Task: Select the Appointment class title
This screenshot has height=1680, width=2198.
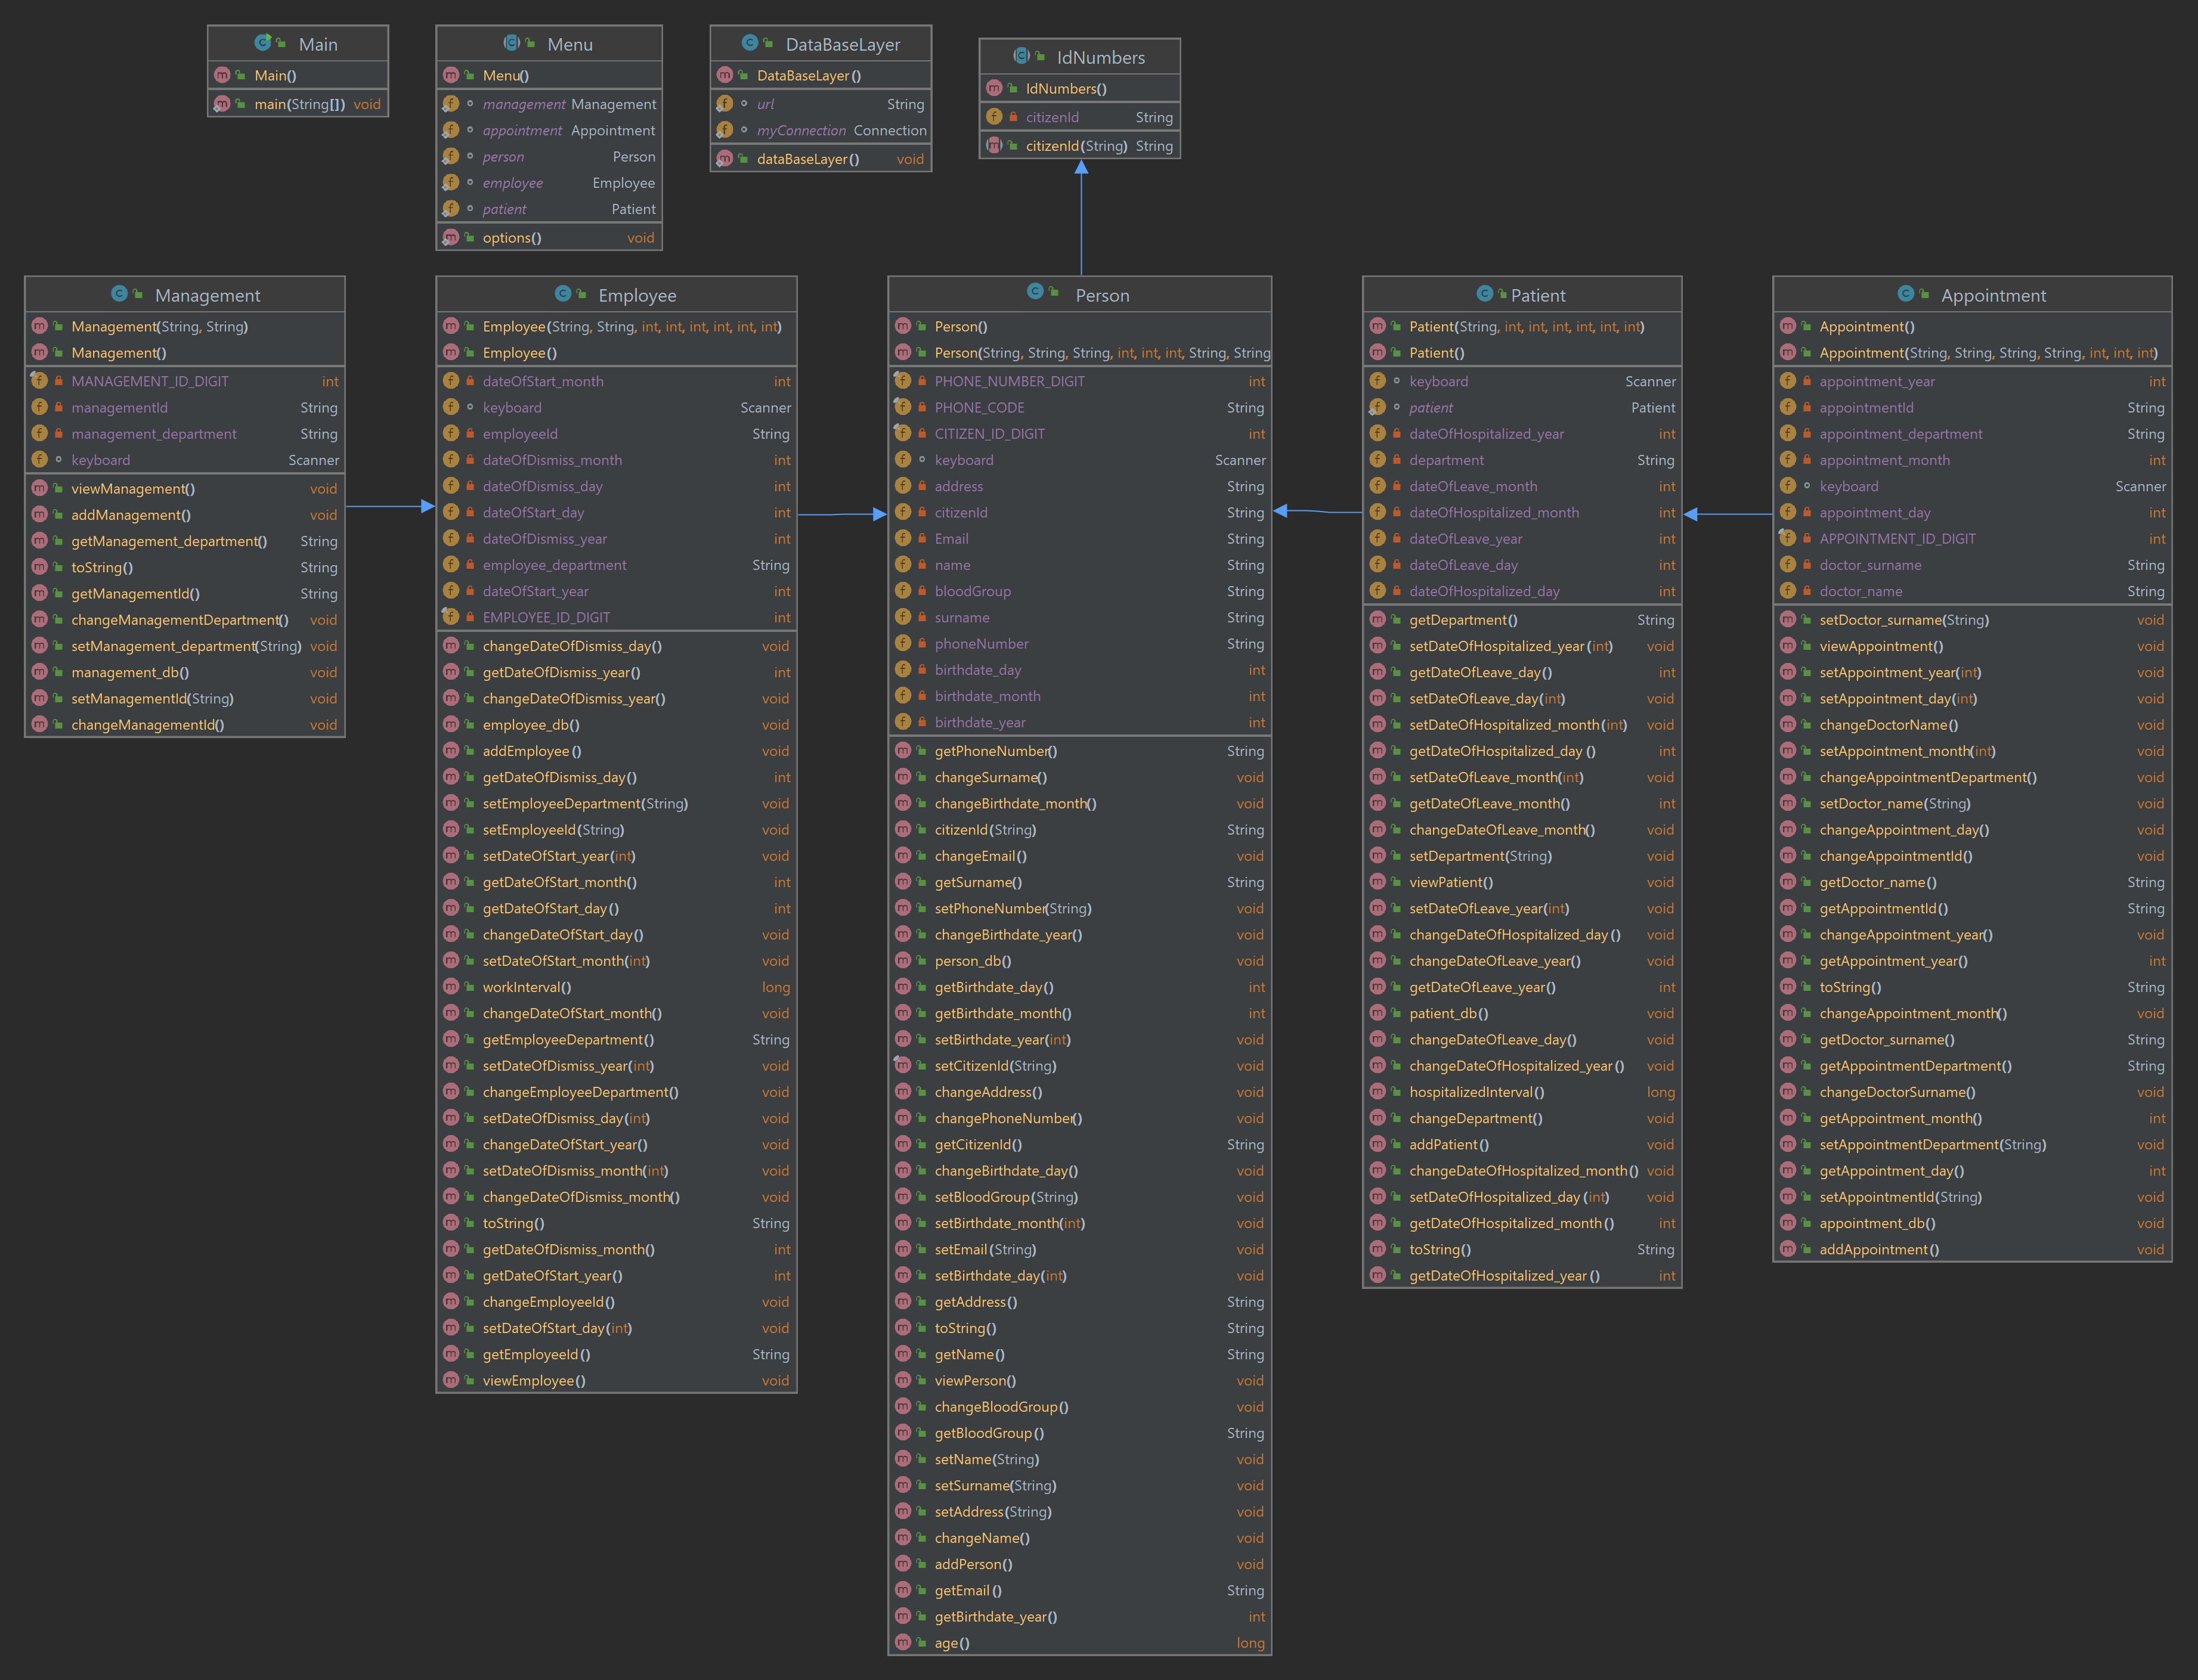Action: click(x=1992, y=295)
